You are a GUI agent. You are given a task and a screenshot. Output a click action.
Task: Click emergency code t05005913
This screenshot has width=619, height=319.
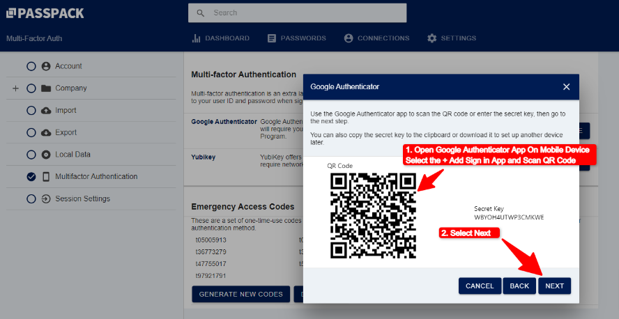point(211,240)
